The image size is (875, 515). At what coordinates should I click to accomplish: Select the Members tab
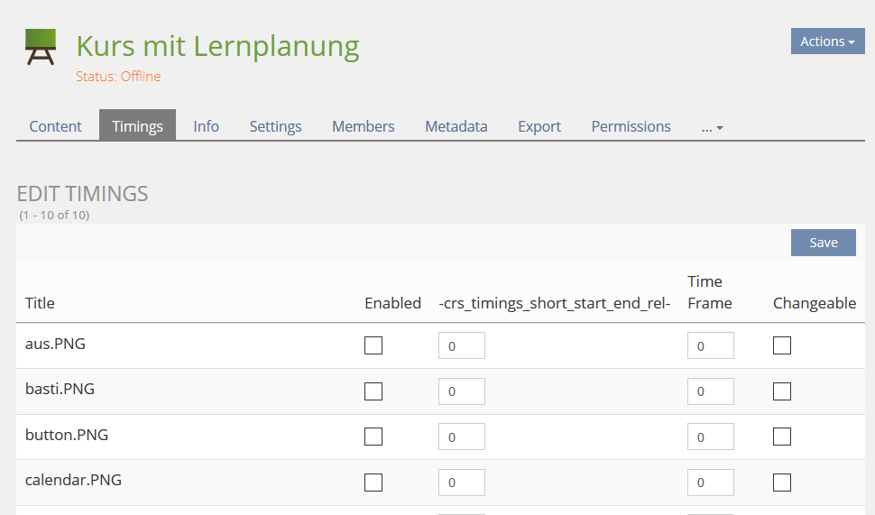363,126
